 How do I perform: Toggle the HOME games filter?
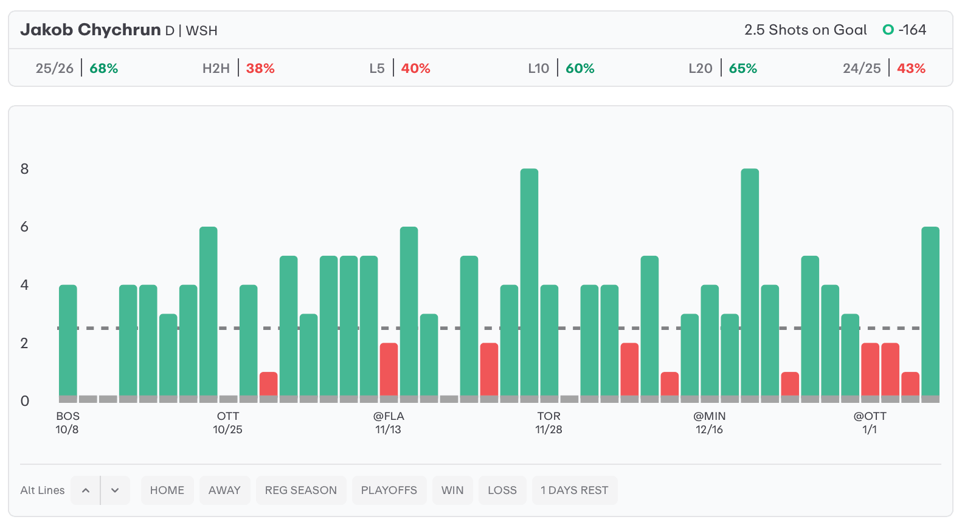tap(167, 490)
